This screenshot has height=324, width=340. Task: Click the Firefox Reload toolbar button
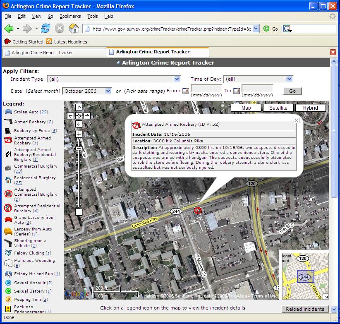coord(45,29)
